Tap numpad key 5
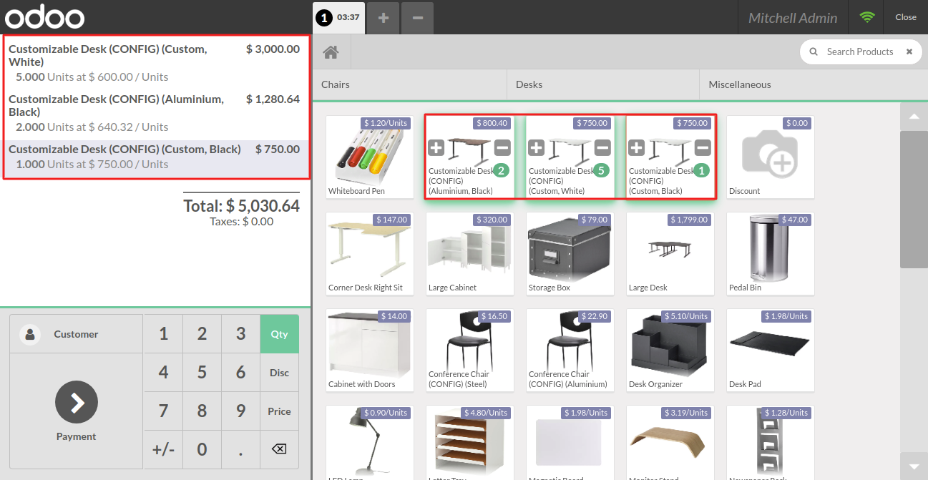The width and height of the screenshot is (928, 480). click(x=202, y=373)
